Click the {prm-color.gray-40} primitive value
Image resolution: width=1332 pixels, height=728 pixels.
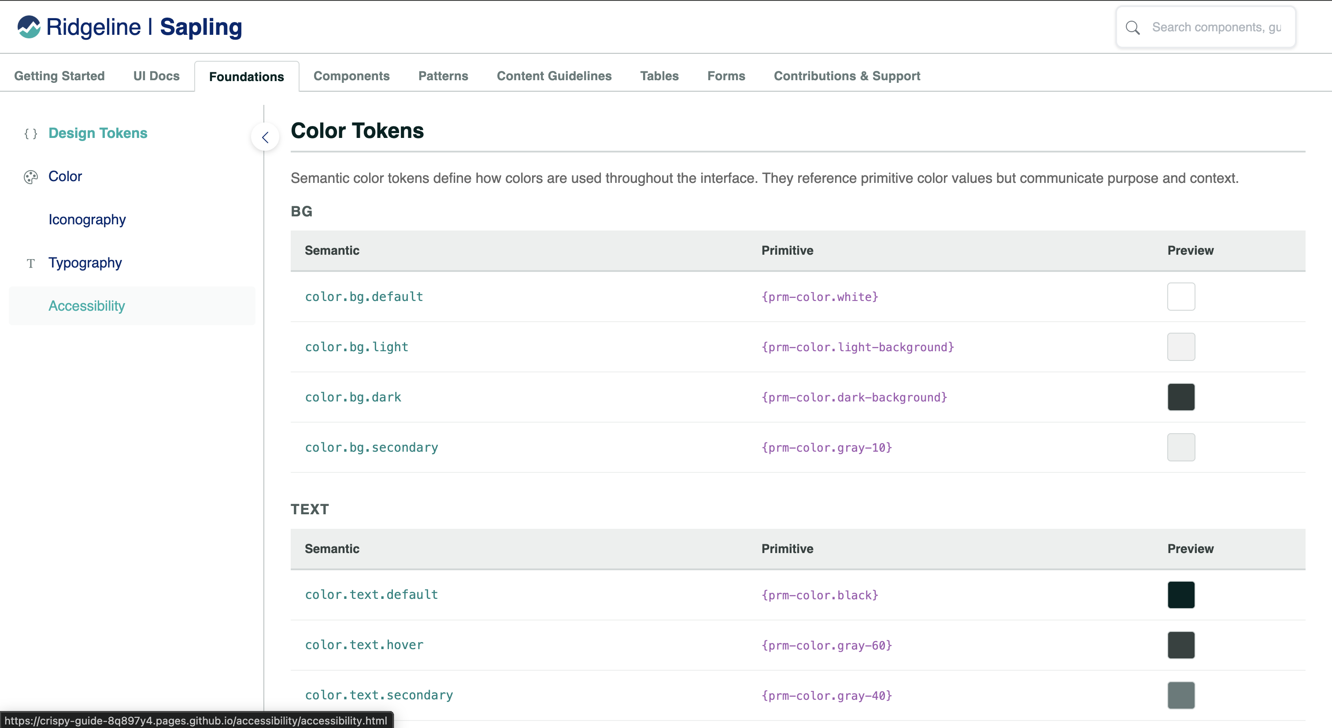pos(827,695)
